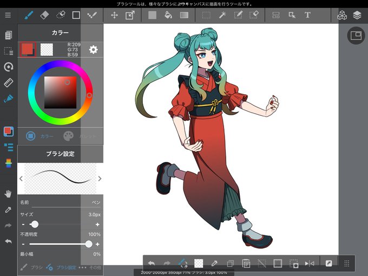
Task: Click the 不透明度 opacity slider handle
Action: (x=89, y=244)
